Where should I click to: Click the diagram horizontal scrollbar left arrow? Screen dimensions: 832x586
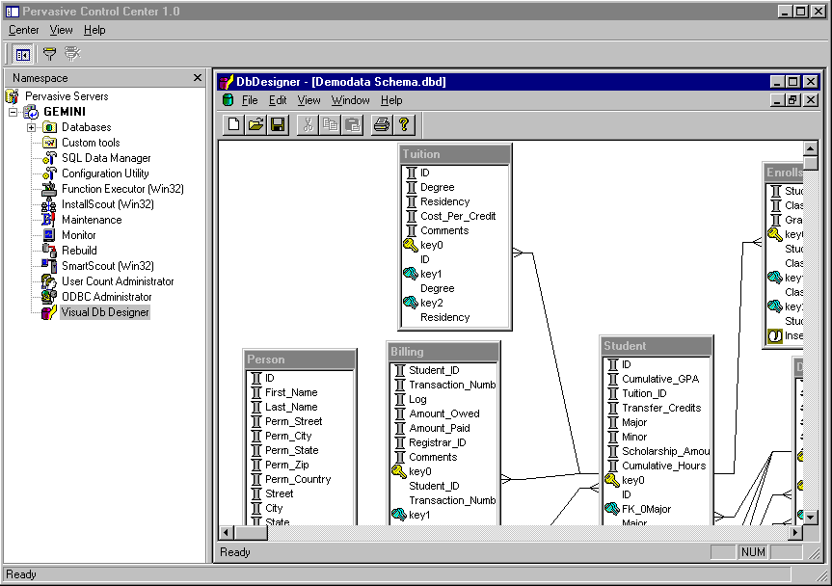[x=226, y=532]
